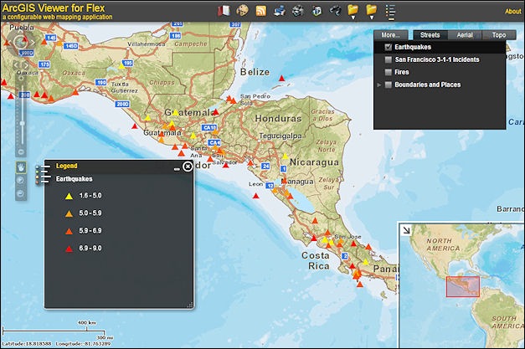Open the paint palette Draw widget
The height and width of the screenshot is (349, 525).
tap(243, 10)
